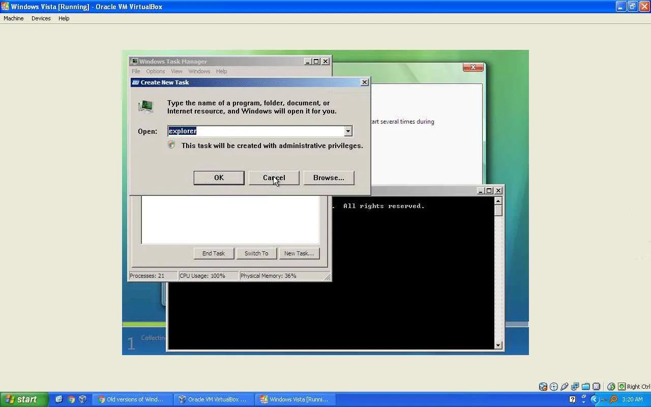Click the optical disc icon in VirtualBox status bar
The image size is (651, 407).
pyautogui.click(x=554, y=387)
